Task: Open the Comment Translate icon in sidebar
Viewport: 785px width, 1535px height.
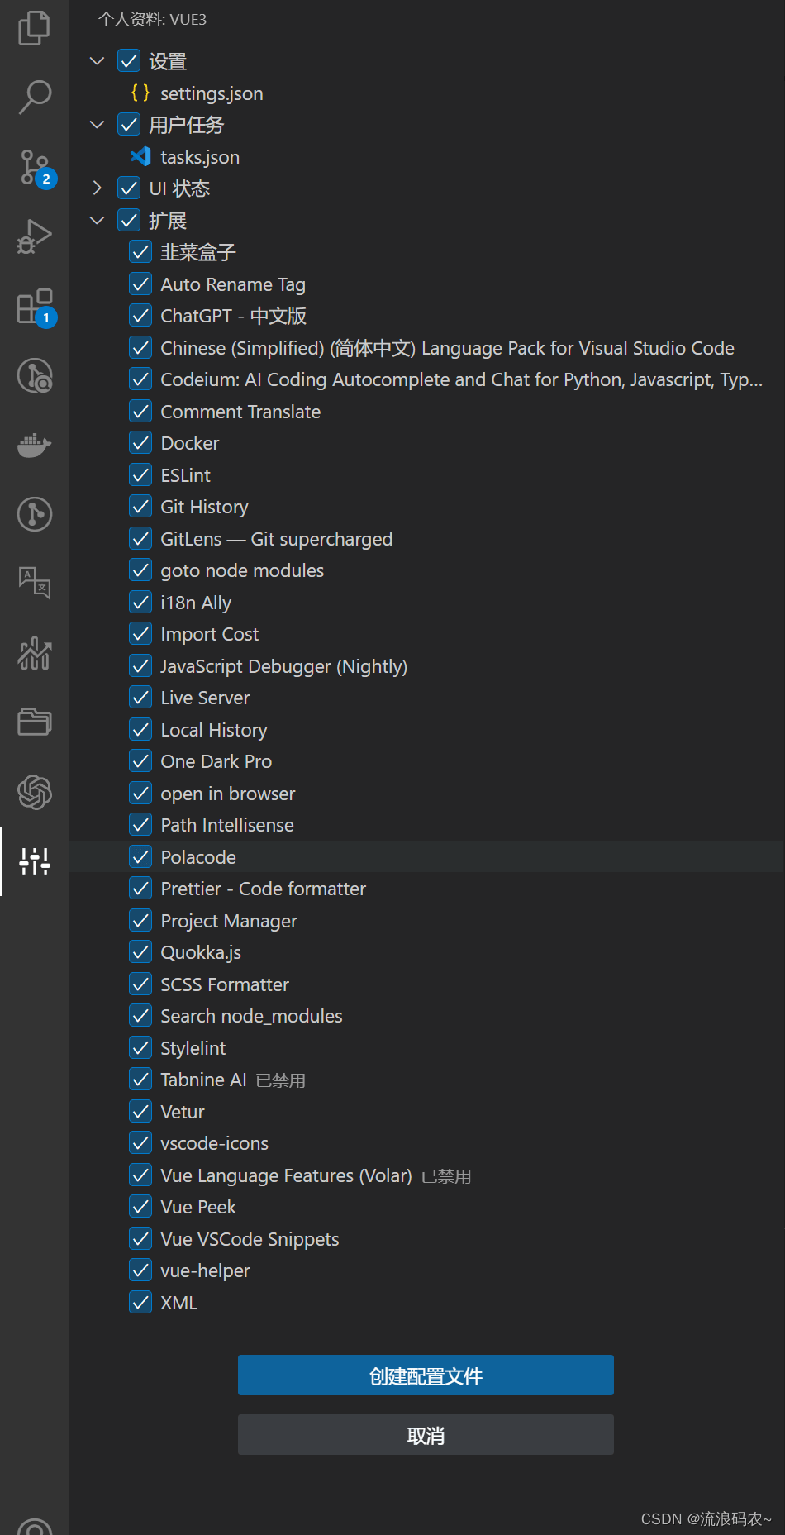Action: (34, 583)
